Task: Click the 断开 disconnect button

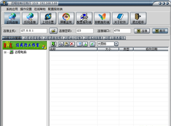Action: [160, 31]
